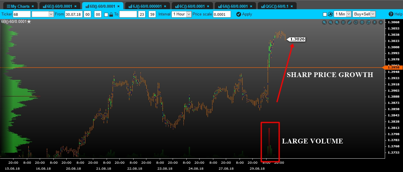Click the chart title 6B()-60/0.0001
The image size is (403, 172).
(x=14, y=22)
